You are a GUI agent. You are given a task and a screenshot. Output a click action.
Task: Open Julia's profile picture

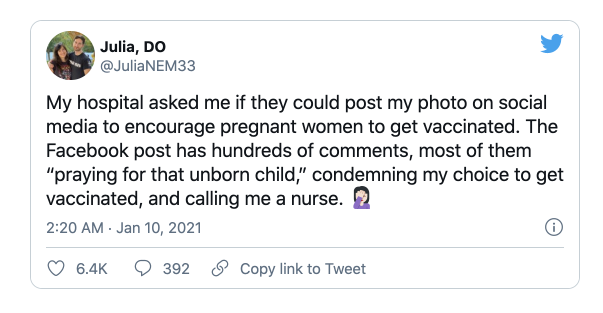click(x=70, y=55)
